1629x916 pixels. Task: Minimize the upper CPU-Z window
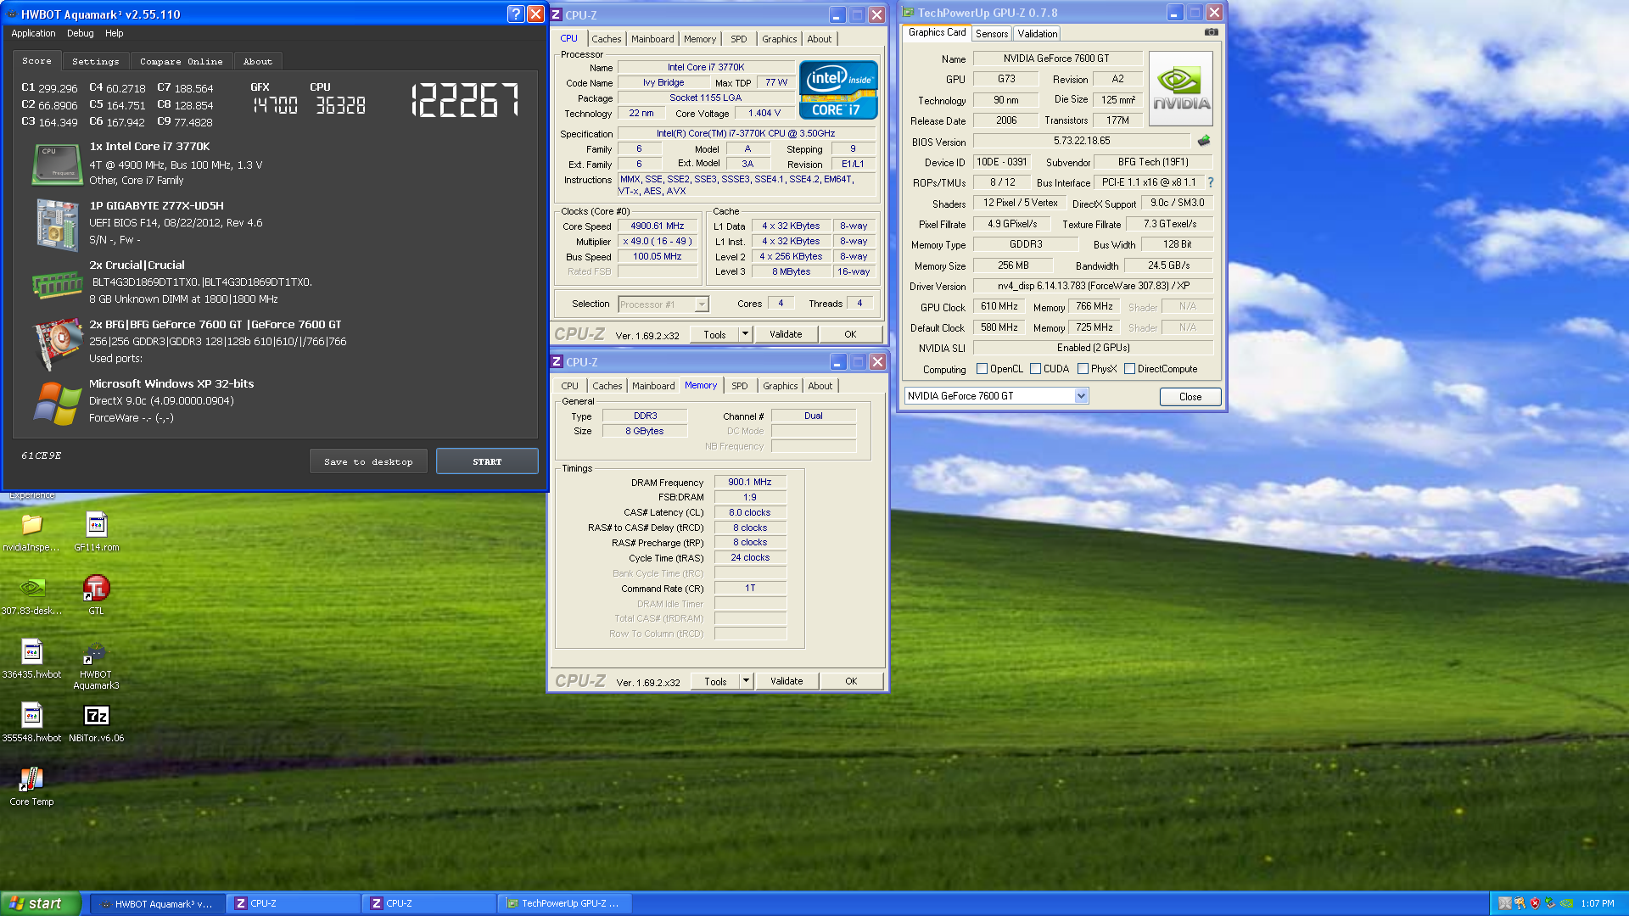point(837,14)
